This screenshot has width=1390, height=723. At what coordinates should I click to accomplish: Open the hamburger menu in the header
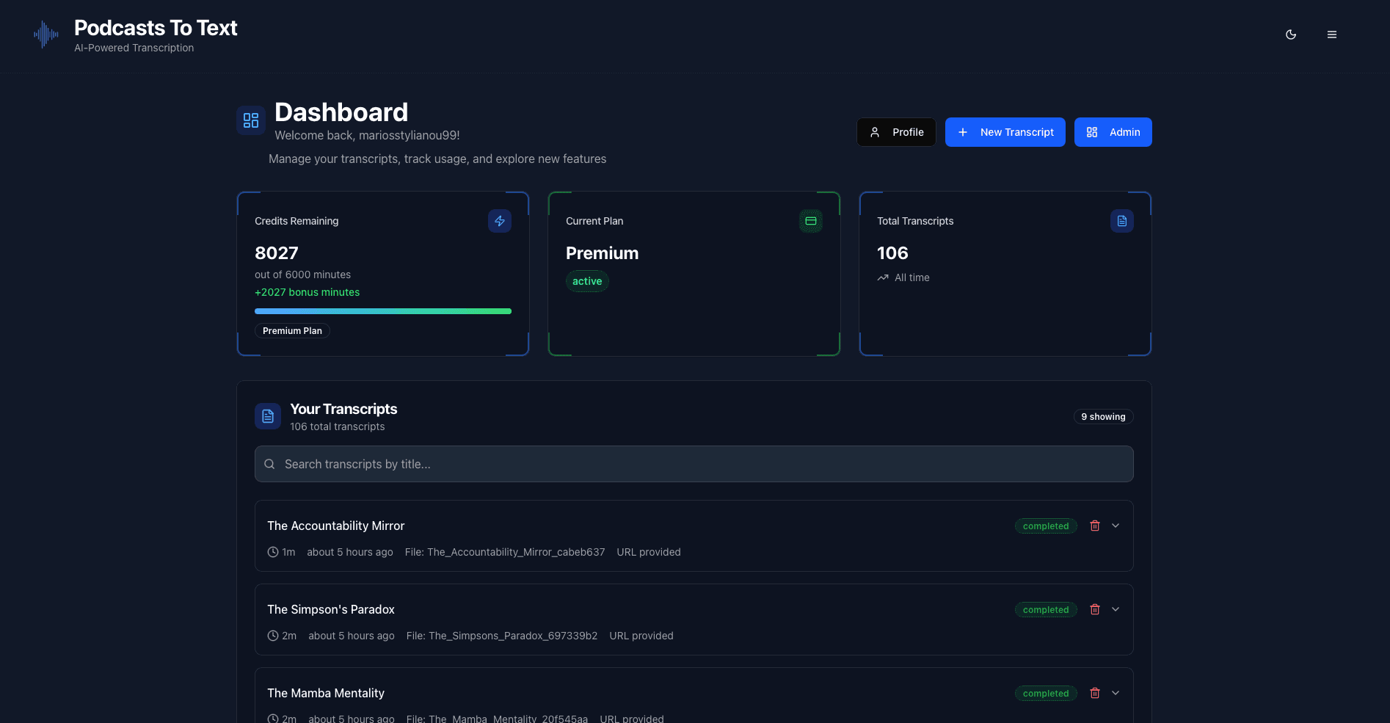point(1331,34)
